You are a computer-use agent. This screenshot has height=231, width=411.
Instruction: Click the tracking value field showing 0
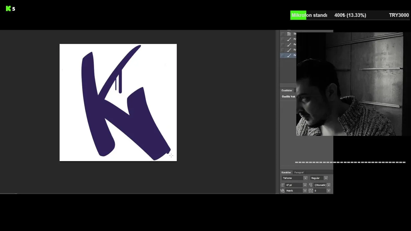(x=320, y=191)
